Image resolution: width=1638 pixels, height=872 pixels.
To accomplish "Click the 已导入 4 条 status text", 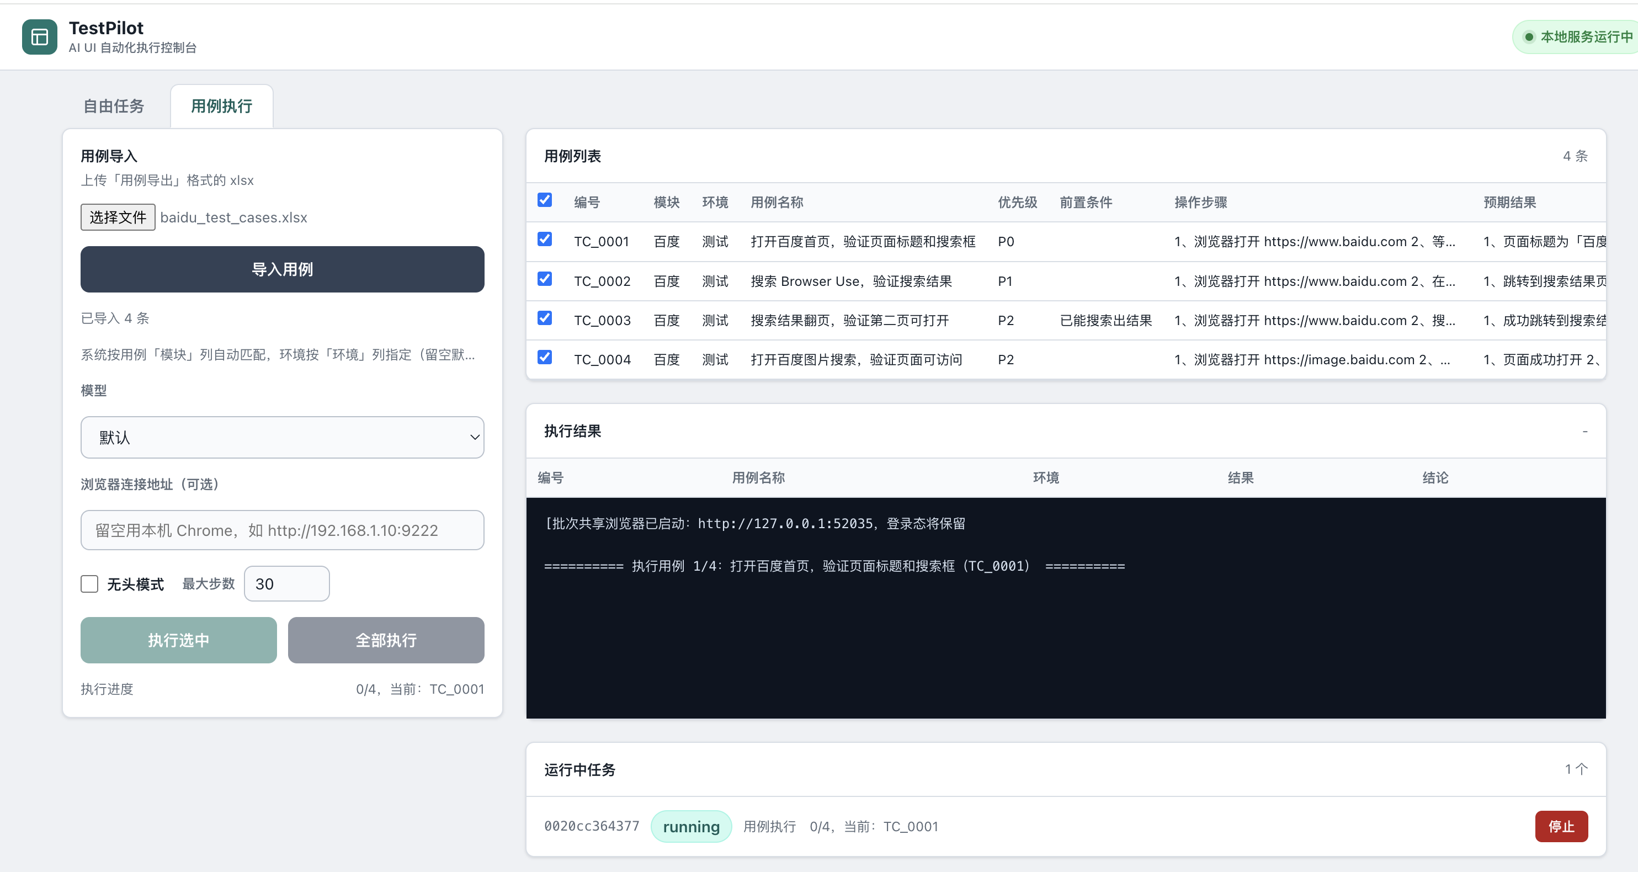I will pyautogui.click(x=115, y=318).
